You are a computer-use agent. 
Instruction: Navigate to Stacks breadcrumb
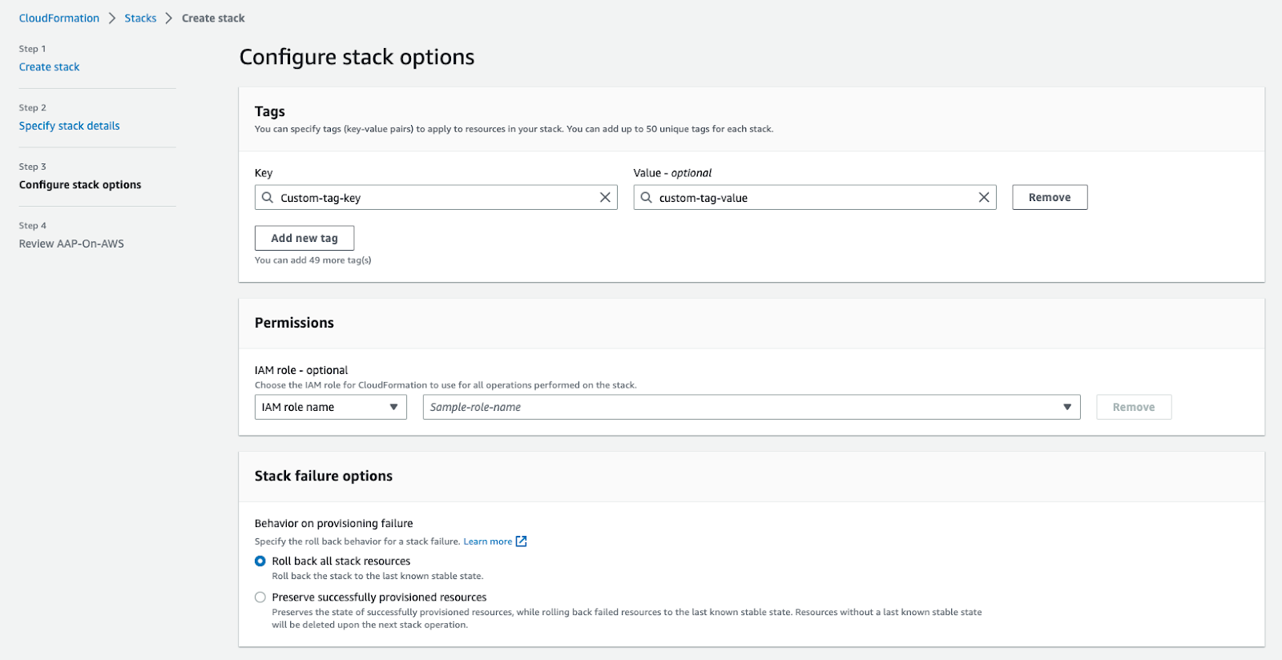point(140,18)
